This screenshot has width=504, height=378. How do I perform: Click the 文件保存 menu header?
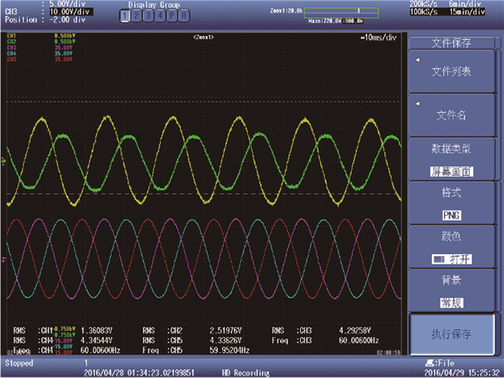[451, 43]
